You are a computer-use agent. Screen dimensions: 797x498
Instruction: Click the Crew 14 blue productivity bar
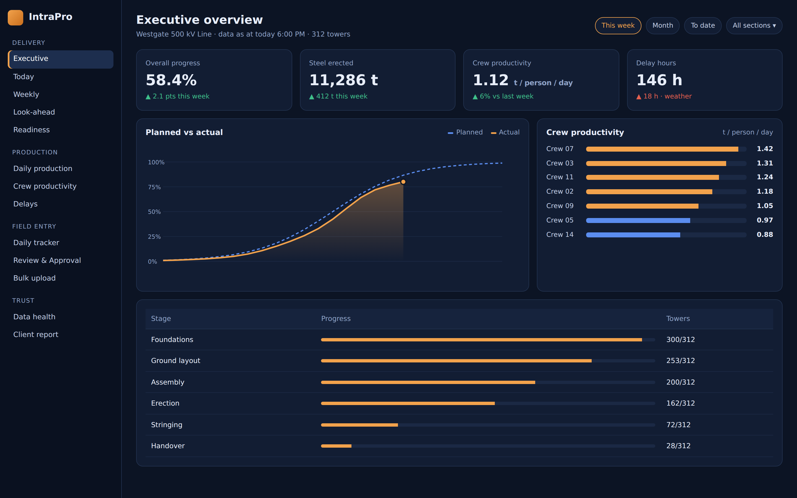633,235
